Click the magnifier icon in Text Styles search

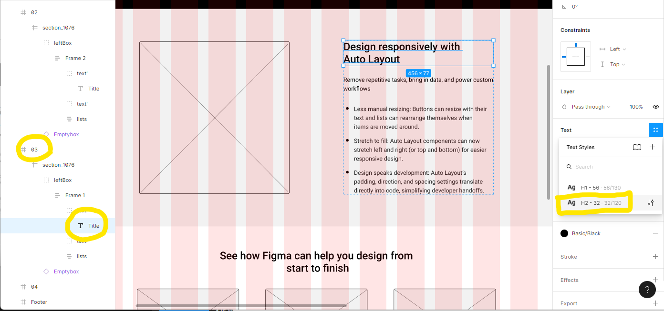[569, 167]
